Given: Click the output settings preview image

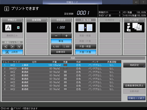Looking at the screenshot, I should click(x=134, y=27).
